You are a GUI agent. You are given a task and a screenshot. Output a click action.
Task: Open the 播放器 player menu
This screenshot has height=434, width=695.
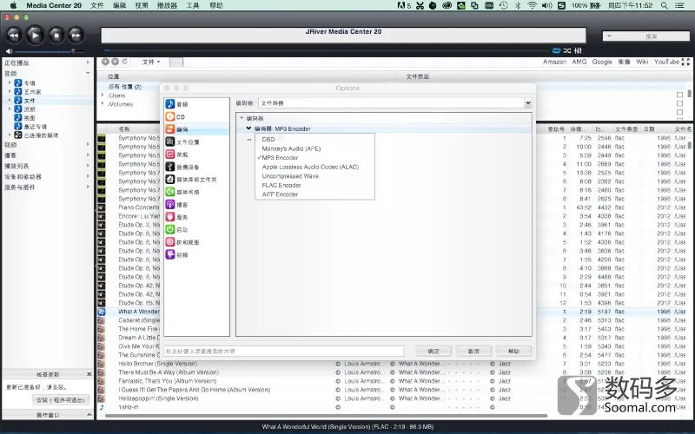pyautogui.click(x=167, y=5)
